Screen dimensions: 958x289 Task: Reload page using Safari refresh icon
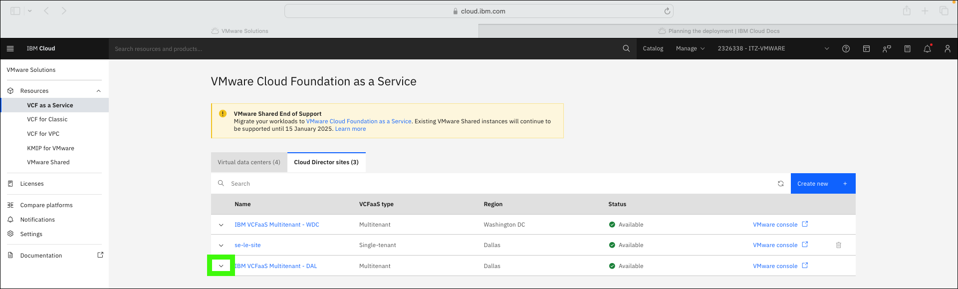(667, 11)
